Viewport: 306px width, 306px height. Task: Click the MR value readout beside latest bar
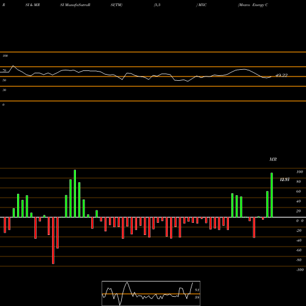(285, 180)
